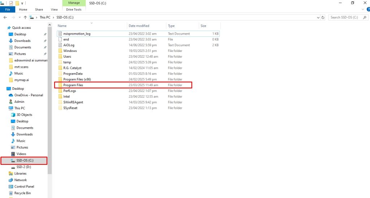Click the 23/03/2025 11:49 am date cell
The image size is (370, 198).
coord(143,85)
